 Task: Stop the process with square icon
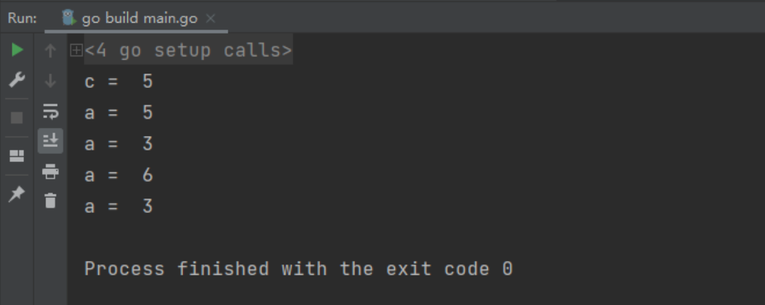click(17, 118)
